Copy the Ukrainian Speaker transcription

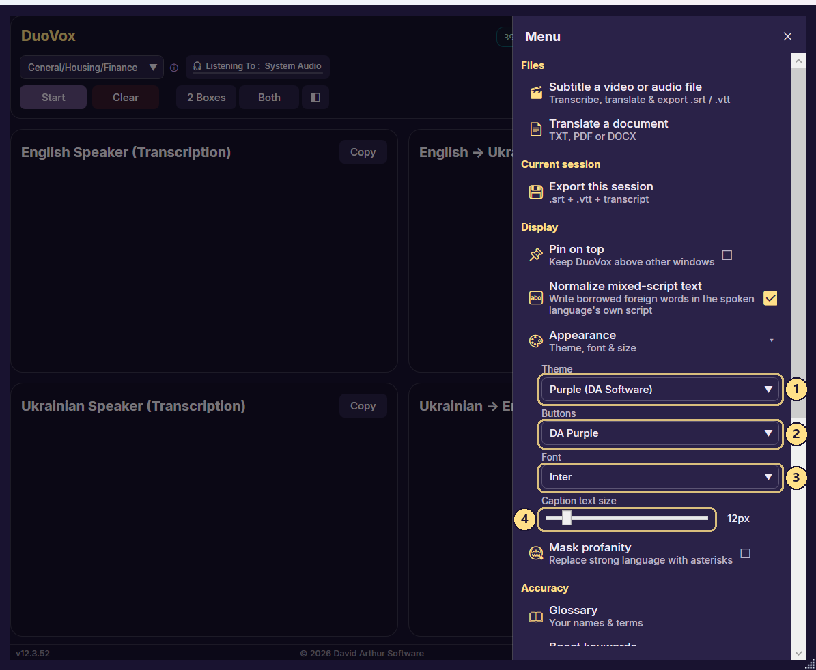[x=363, y=405]
